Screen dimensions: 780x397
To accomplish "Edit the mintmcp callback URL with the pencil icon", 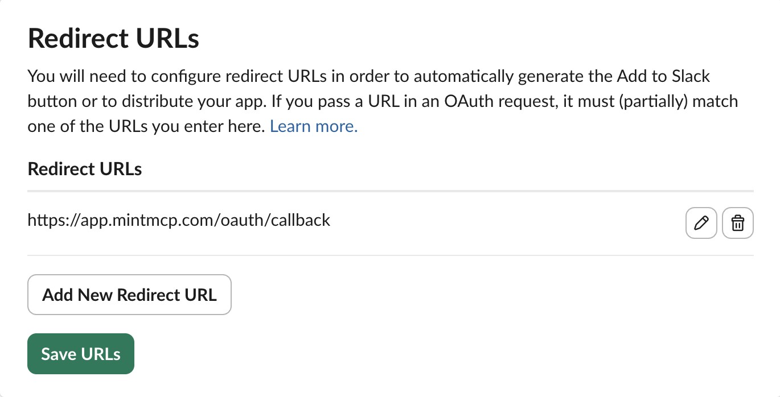I will [701, 223].
